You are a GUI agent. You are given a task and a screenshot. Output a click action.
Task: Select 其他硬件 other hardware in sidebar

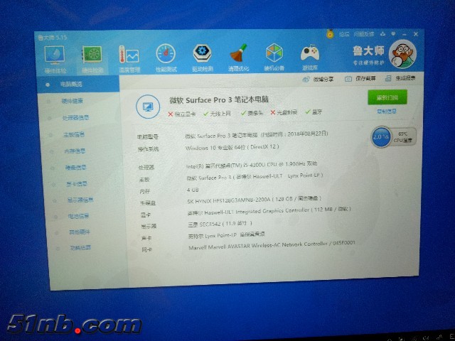point(80,232)
